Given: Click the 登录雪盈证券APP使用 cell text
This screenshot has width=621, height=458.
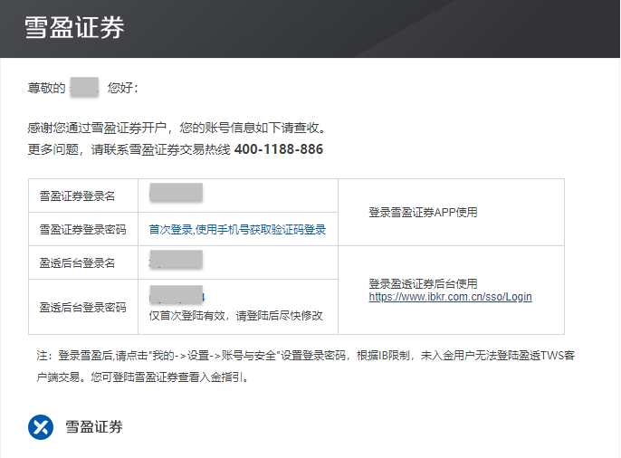Looking at the screenshot, I should (x=423, y=213).
